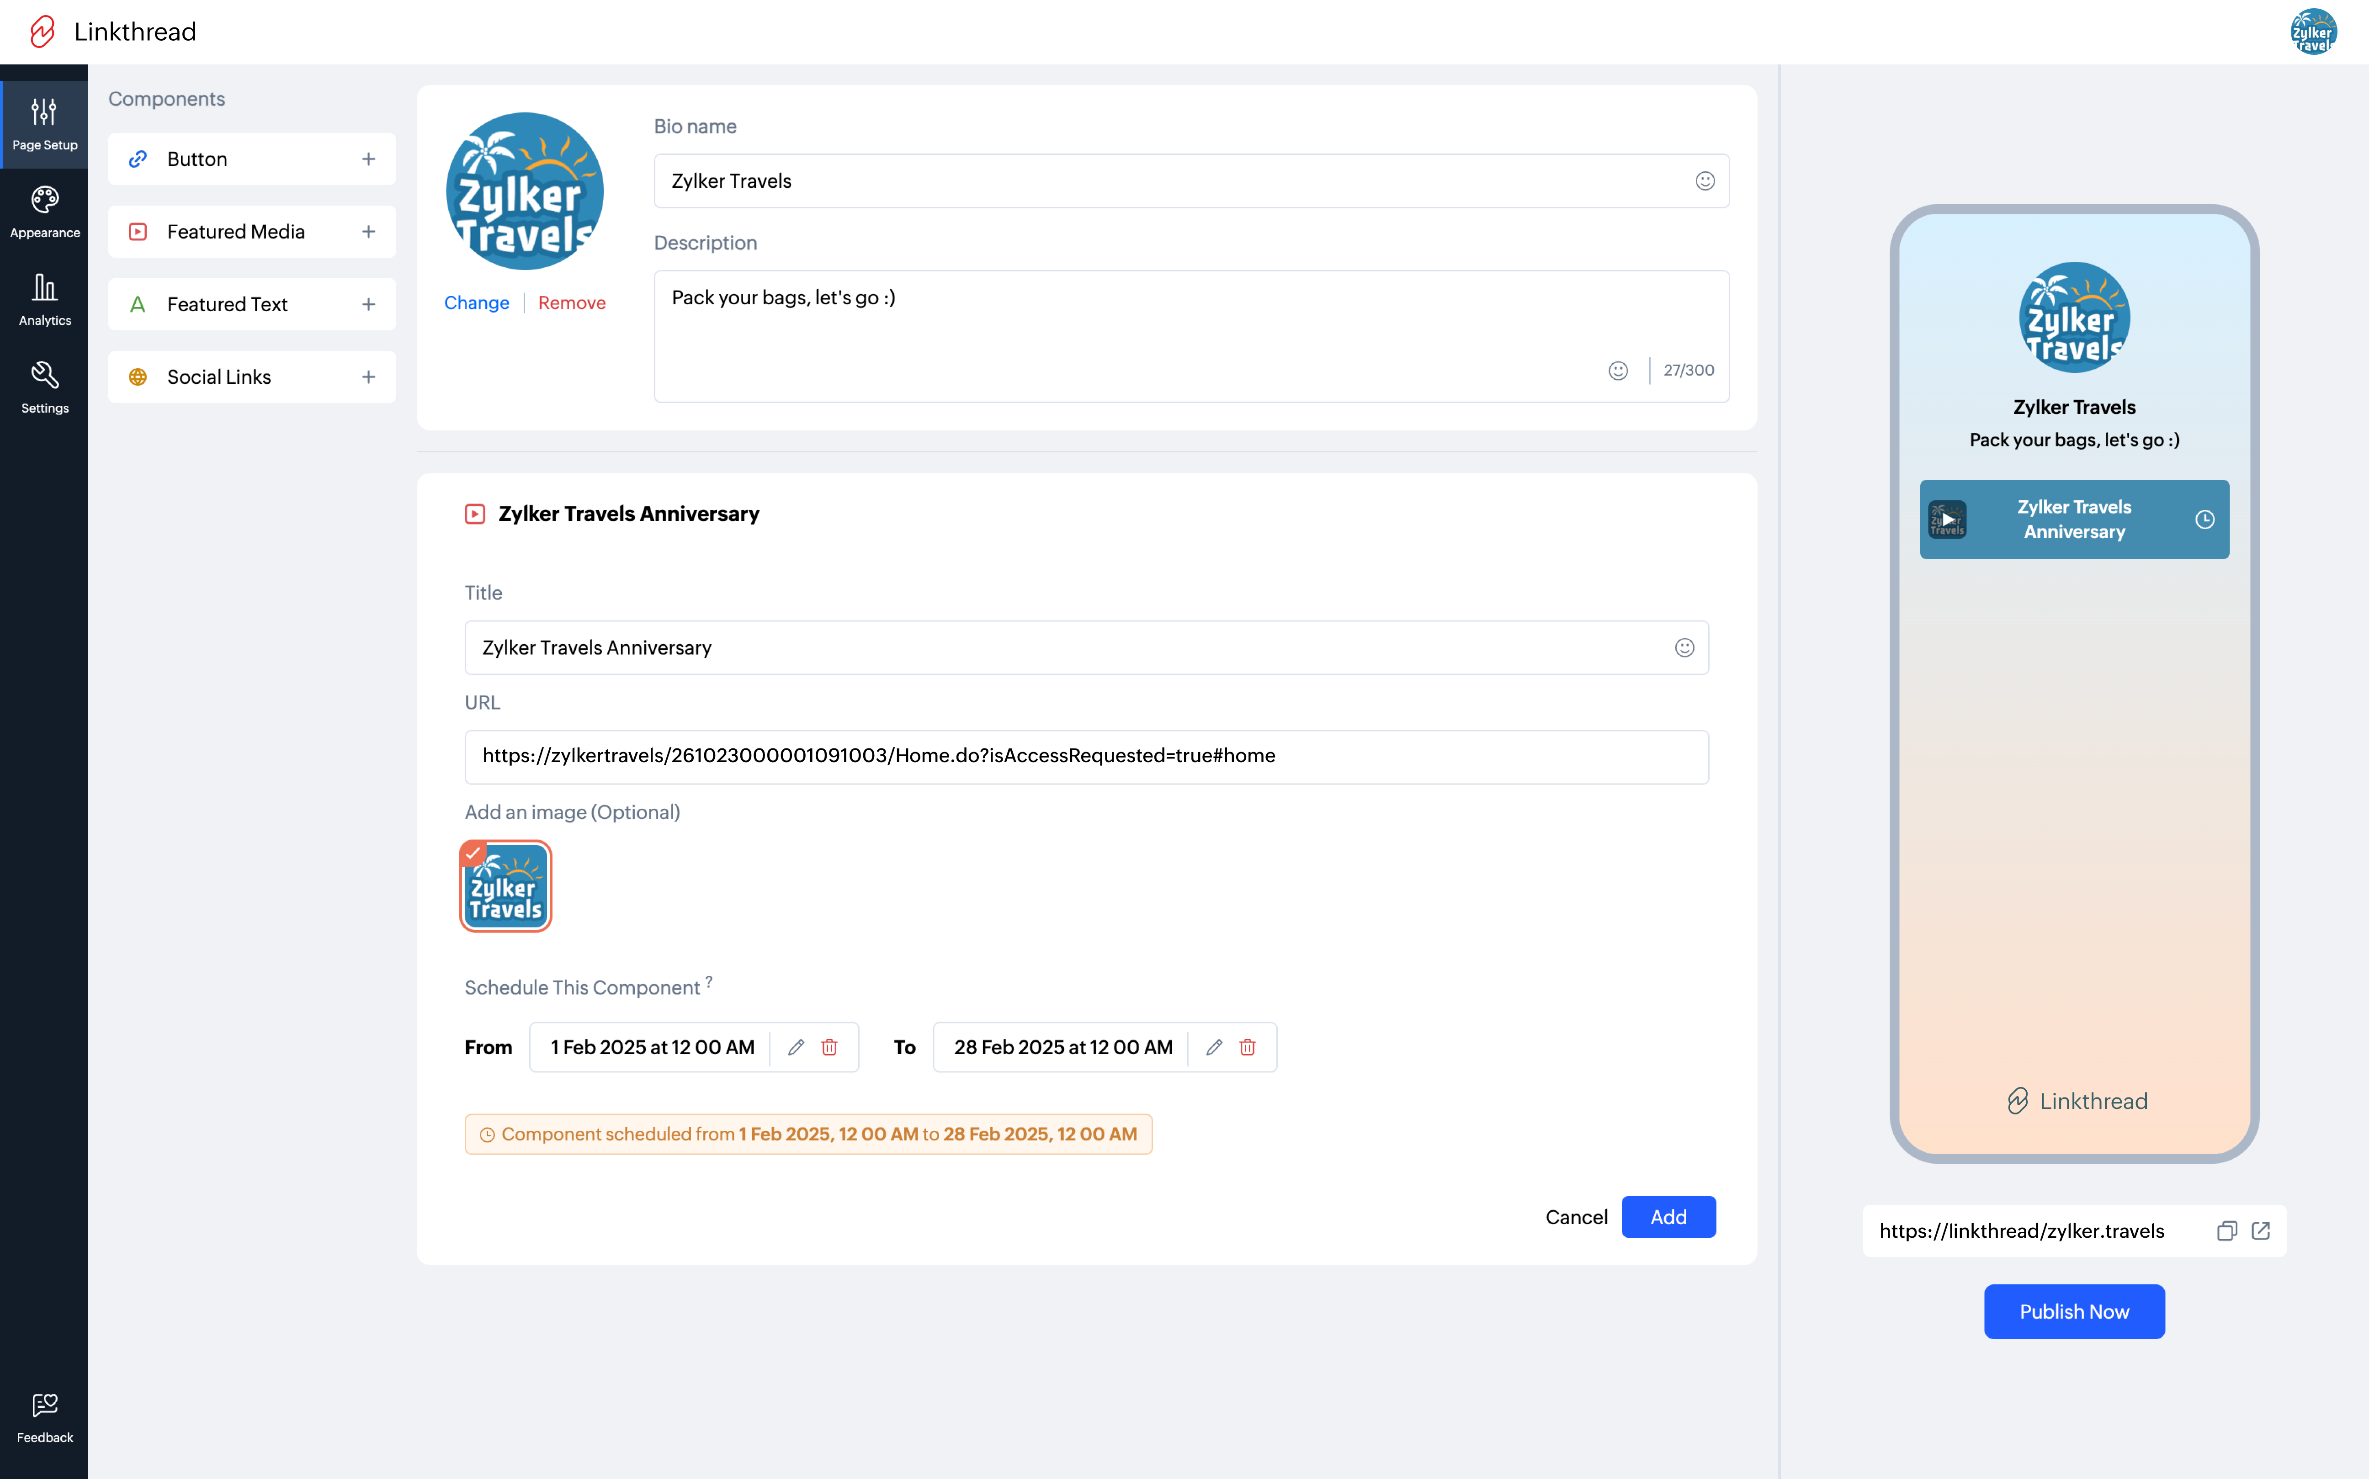Edit the From schedule date
The width and height of the screenshot is (2369, 1479).
796,1047
